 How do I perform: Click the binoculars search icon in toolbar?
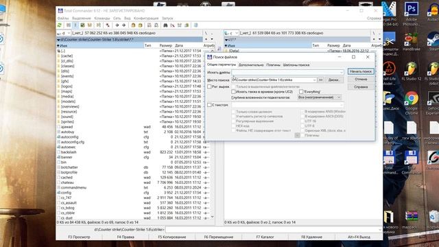coord(165,25)
